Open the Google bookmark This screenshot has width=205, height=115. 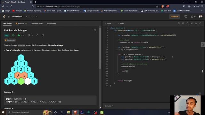(x=6, y=11)
